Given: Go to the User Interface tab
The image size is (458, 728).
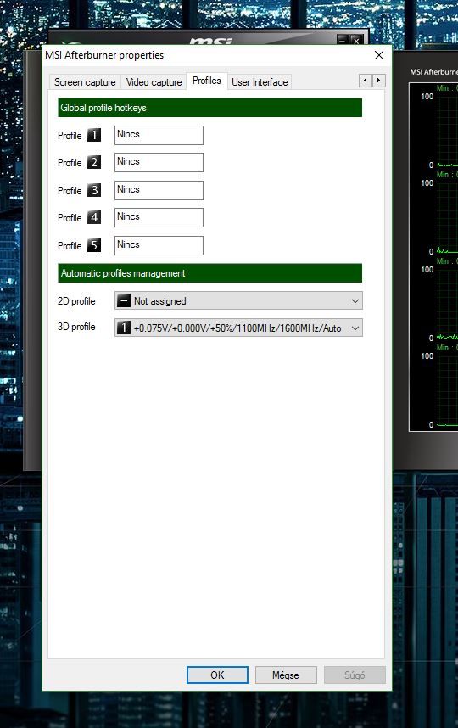Looking at the screenshot, I should pos(260,82).
